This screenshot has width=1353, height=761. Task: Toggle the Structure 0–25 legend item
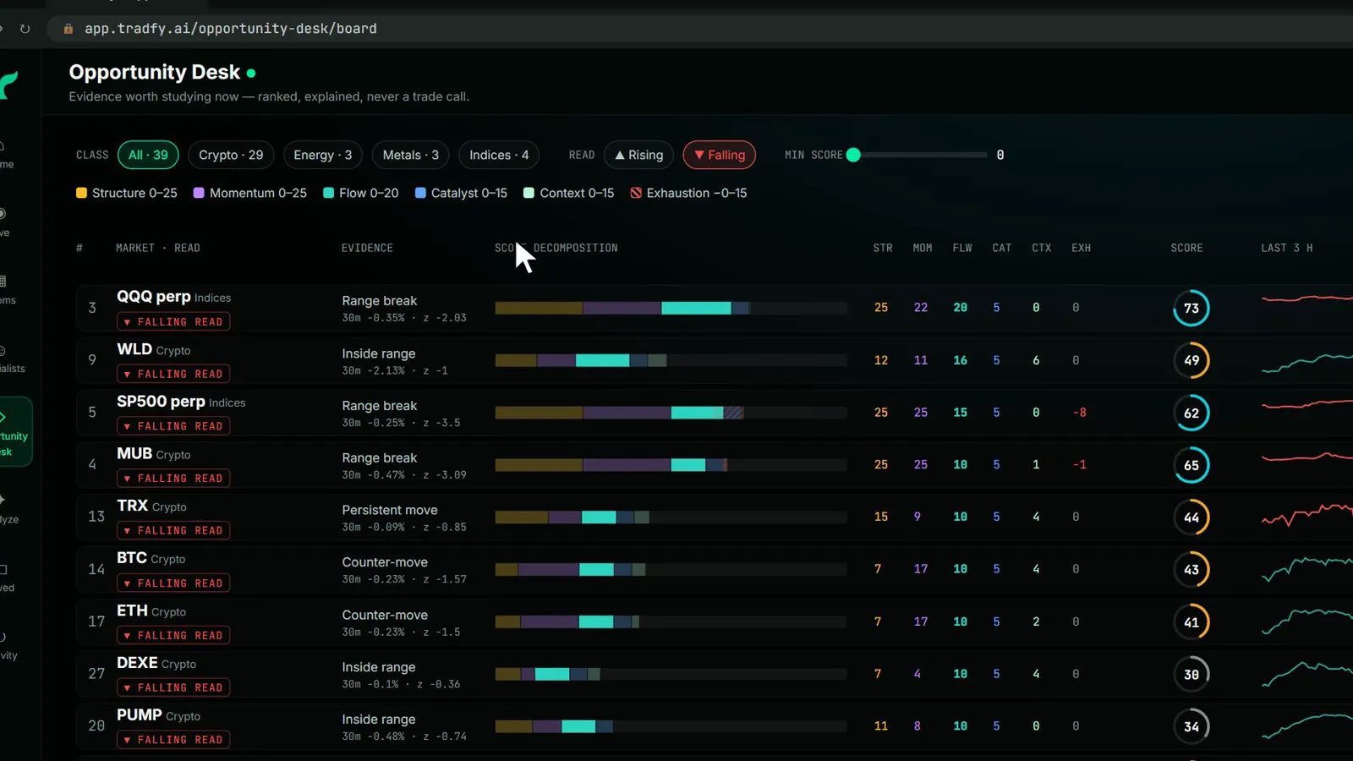point(127,193)
